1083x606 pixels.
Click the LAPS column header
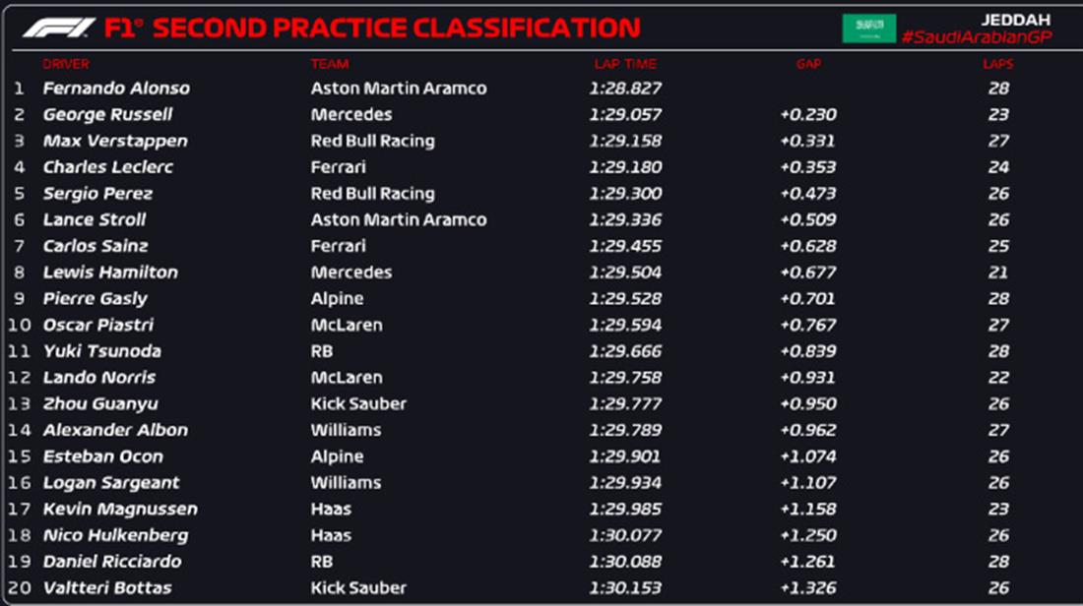pyautogui.click(x=997, y=64)
